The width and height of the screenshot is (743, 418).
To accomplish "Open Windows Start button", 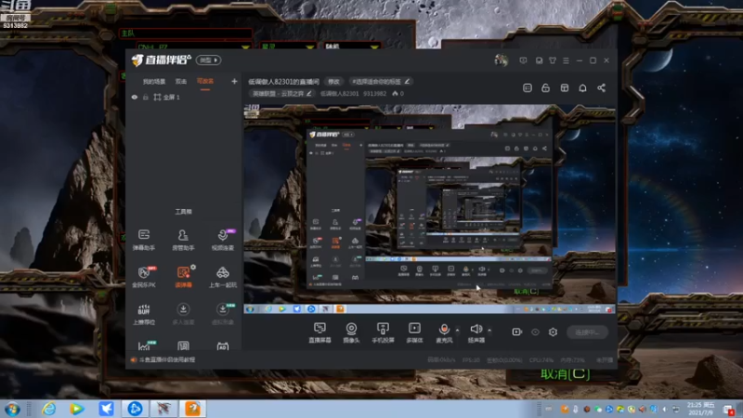I will tap(12, 409).
